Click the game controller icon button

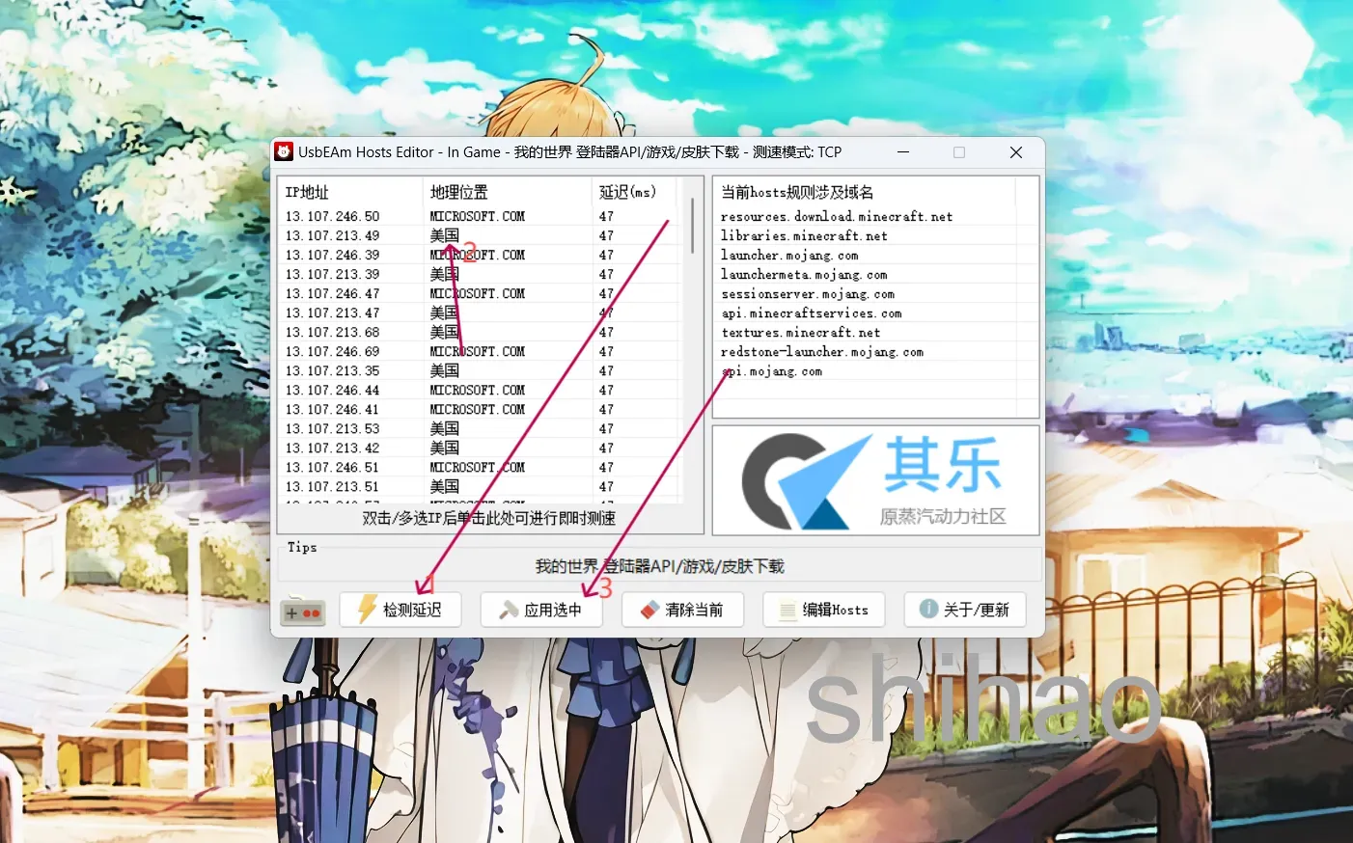[303, 612]
